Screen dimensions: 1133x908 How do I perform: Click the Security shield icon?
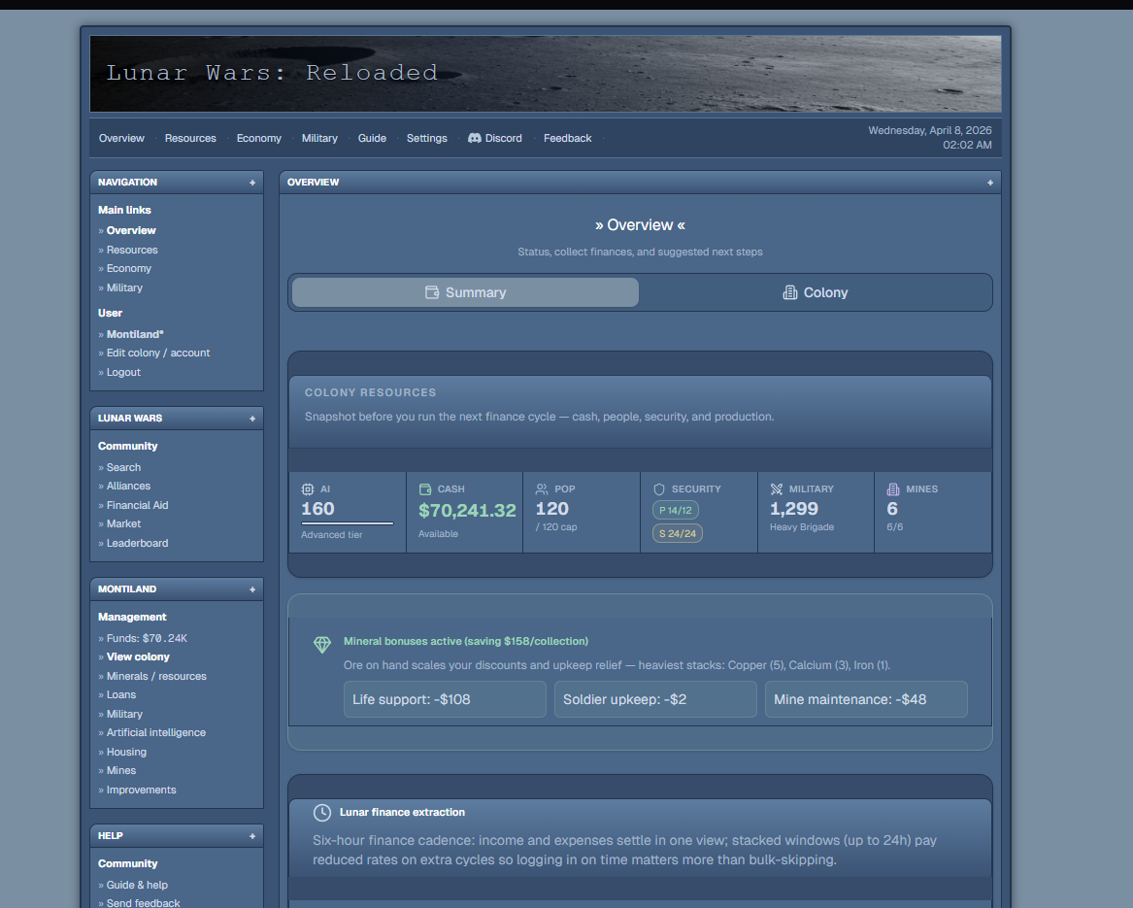pyautogui.click(x=659, y=489)
